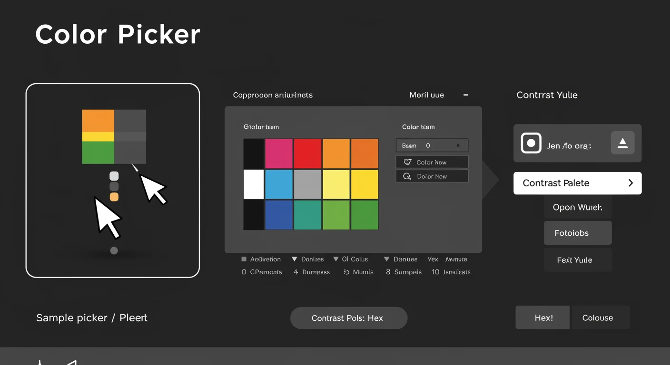Click the eject triangle icon button

[622, 143]
